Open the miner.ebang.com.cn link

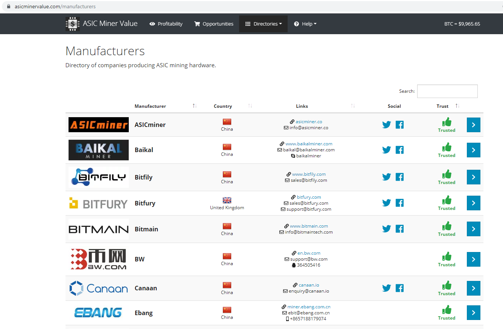309,307
